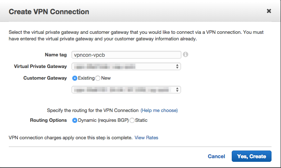Click the Yes, Create button
This screenshot has height=168, width=281.
pos(251,156)
